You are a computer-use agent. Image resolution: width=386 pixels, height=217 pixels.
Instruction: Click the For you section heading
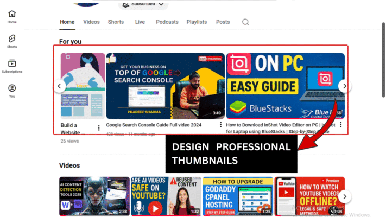click(70, 42)
